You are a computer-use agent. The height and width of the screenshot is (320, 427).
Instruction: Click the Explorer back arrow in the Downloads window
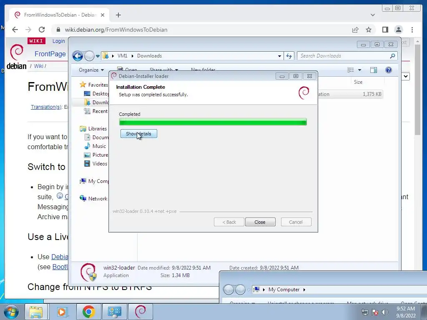78,56
